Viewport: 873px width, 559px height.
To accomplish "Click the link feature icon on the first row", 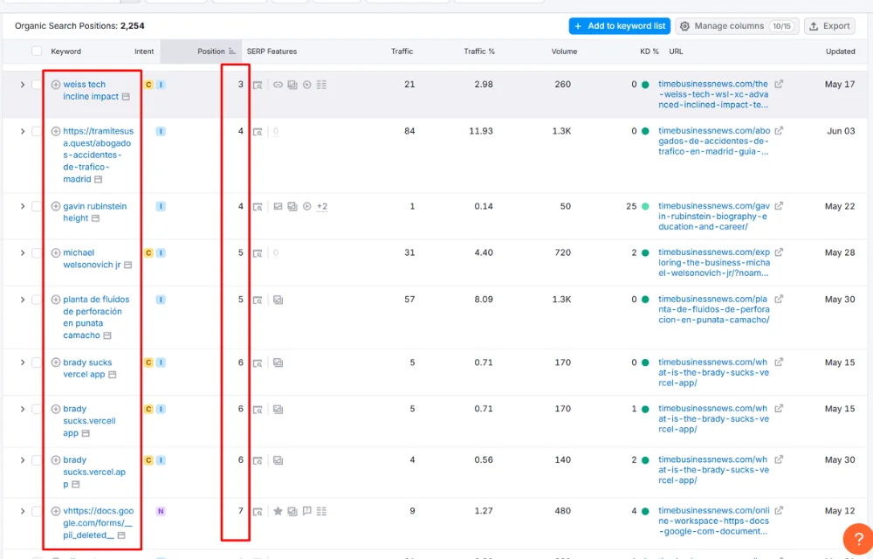I will tap(278, 85).
